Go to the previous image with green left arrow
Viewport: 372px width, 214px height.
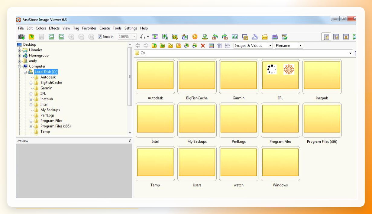point(51,37)
